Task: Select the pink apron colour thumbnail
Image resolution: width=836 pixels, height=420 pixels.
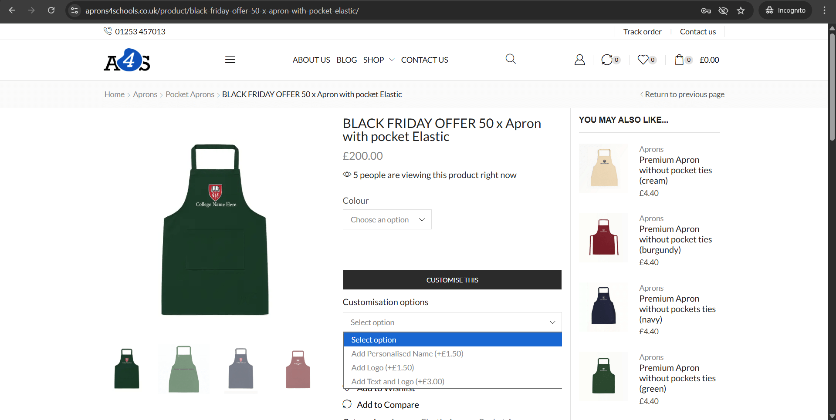Action: coord(298,369)
